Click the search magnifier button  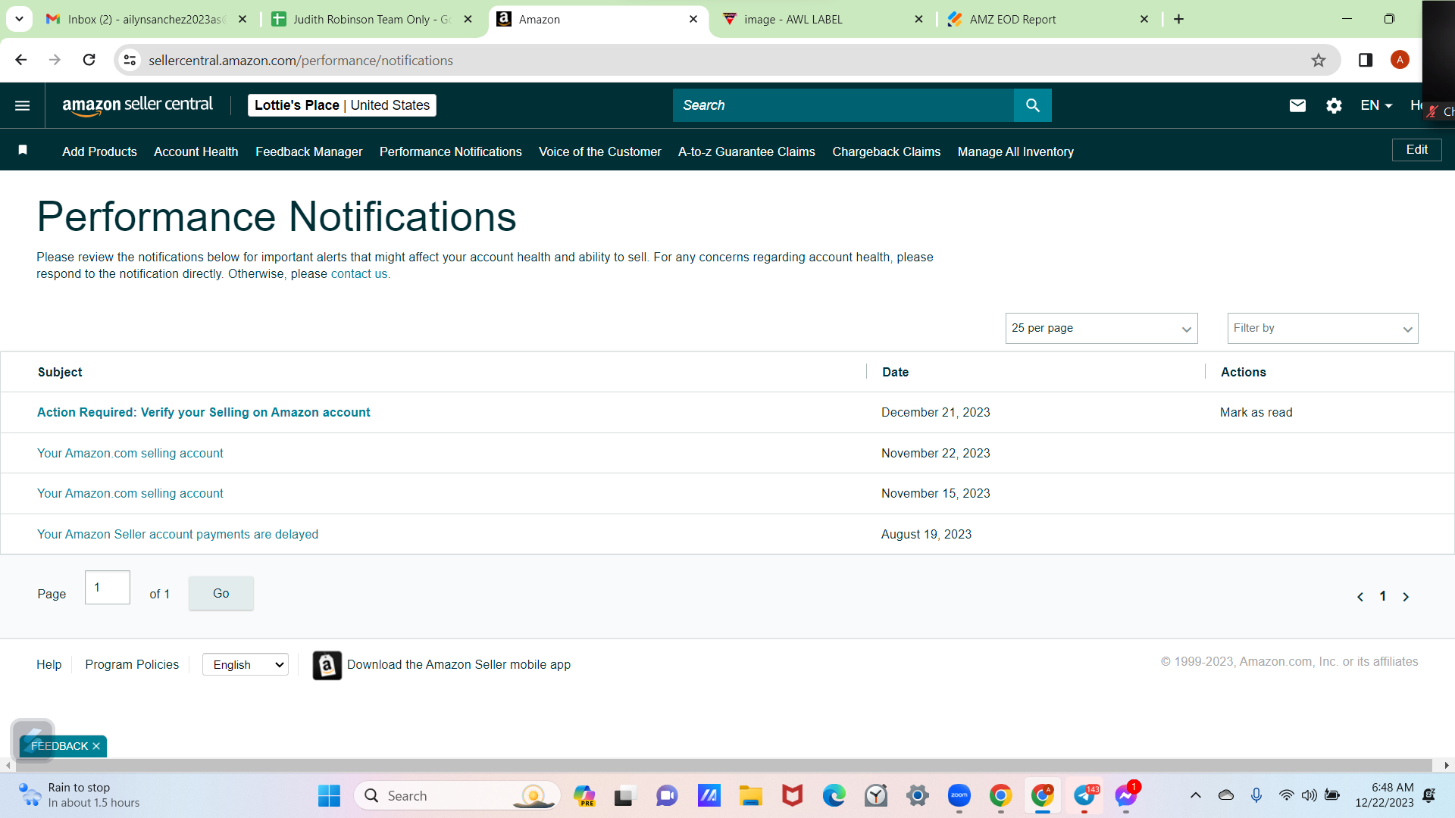(1032, 105)
